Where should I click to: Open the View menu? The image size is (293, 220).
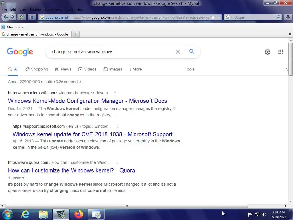[23, 9]
